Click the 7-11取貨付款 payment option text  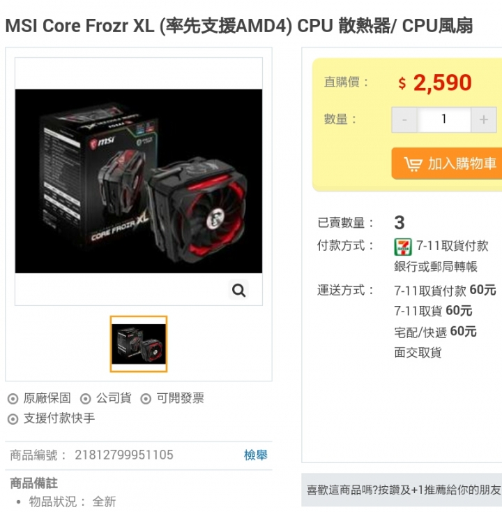[452, 246]
